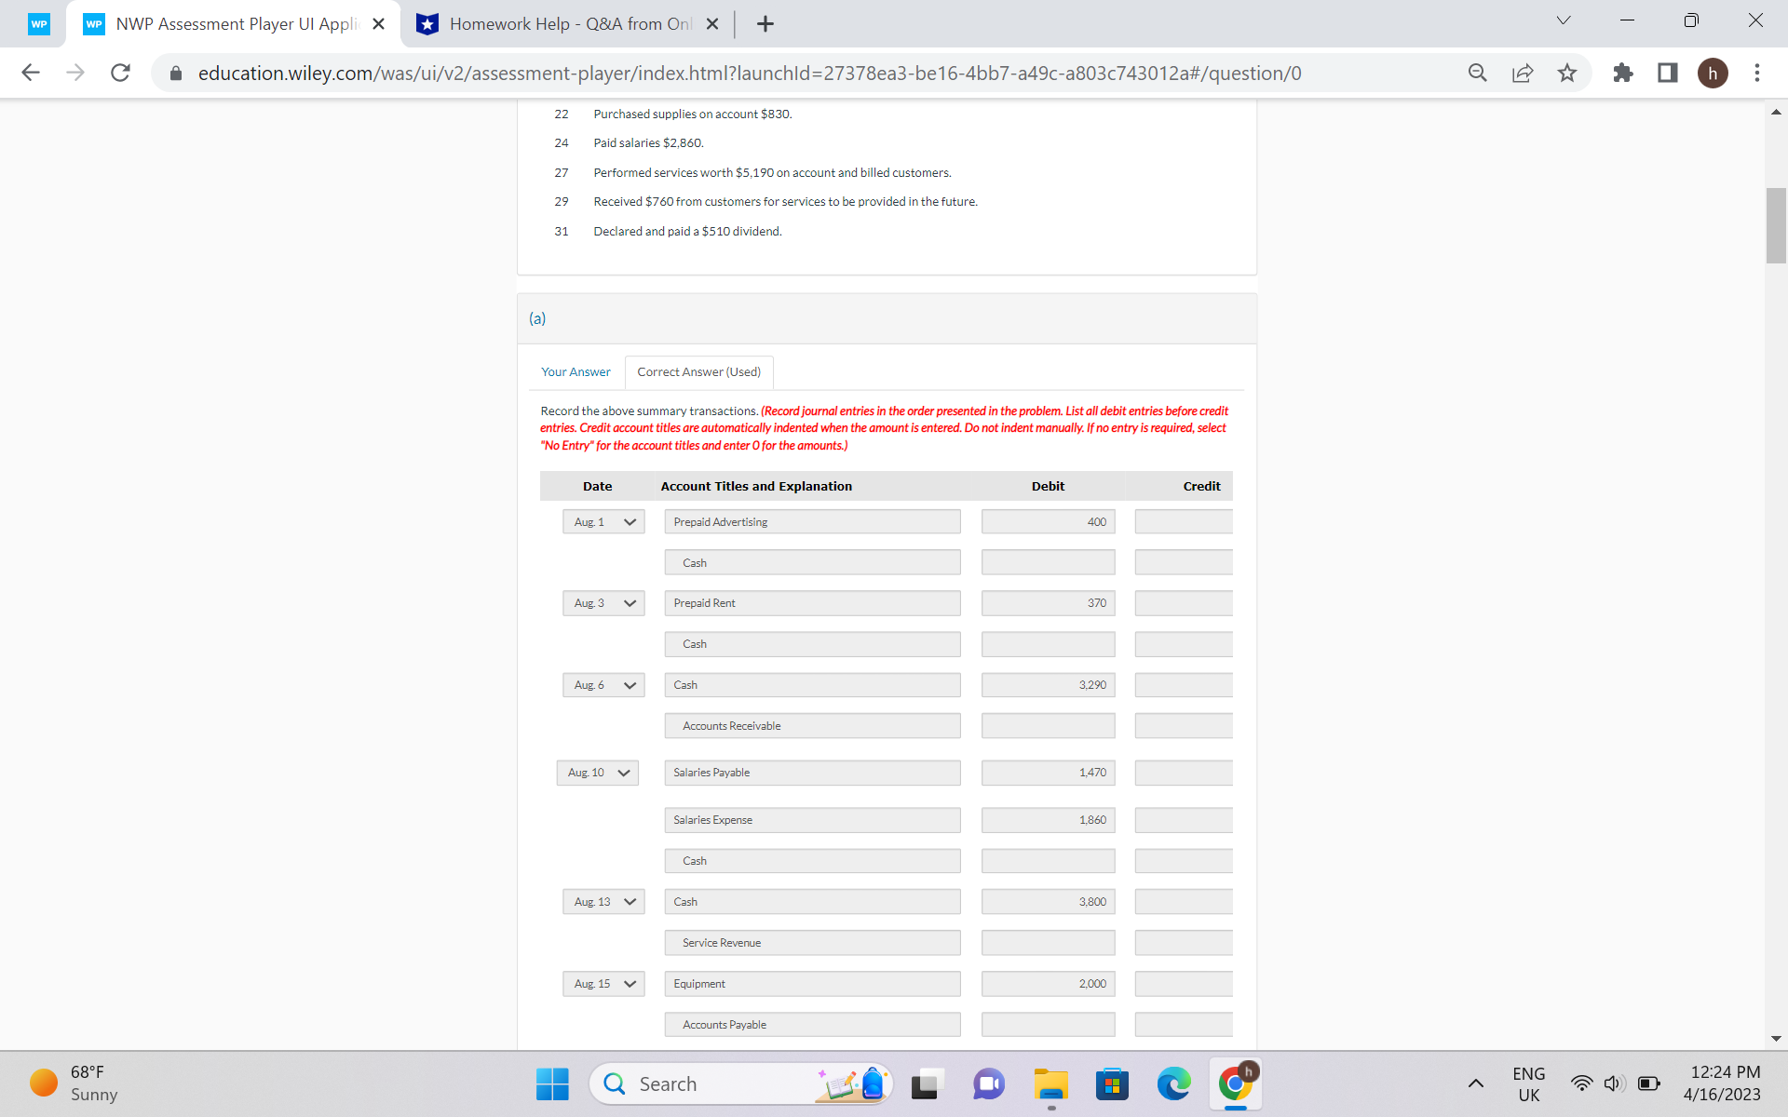Click the site security padlock icon
This screenshot has width=1788, height=1117.
(x=175, y=73)
